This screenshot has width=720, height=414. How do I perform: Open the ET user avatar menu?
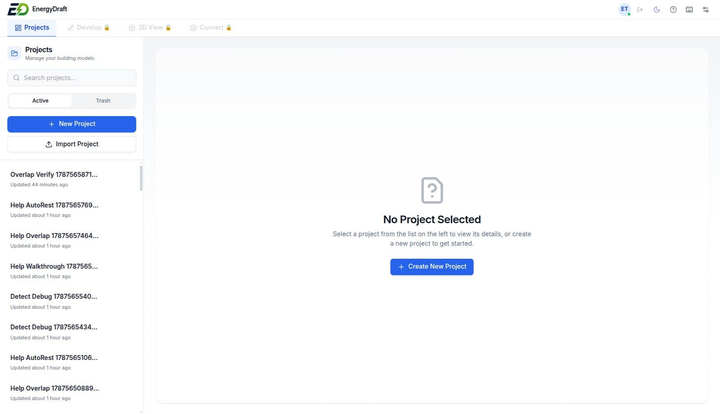(625, 9)
